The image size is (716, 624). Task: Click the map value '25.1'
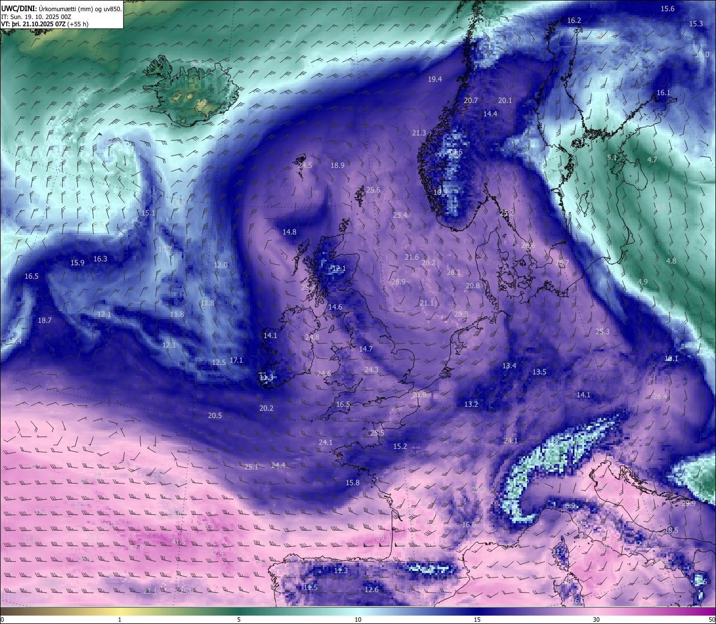(251, 467)
